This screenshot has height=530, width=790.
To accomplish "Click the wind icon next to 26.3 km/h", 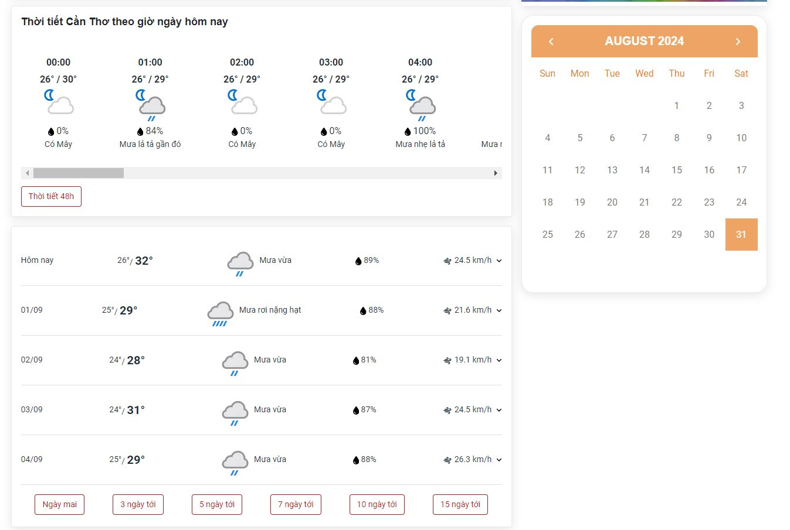I will 447,460.
